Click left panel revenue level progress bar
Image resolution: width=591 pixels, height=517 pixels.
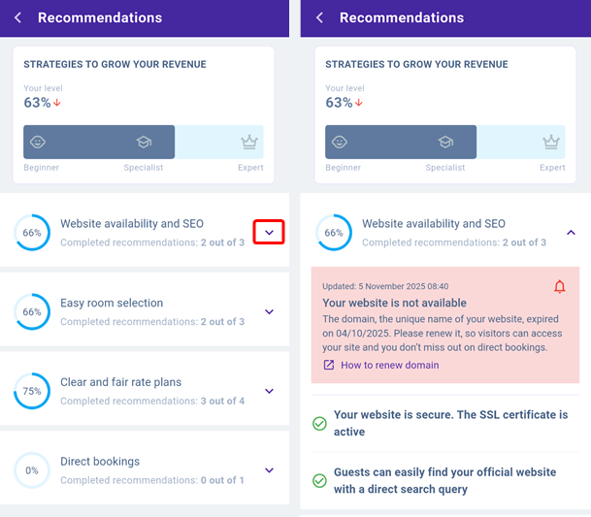[x=144, y=142]
